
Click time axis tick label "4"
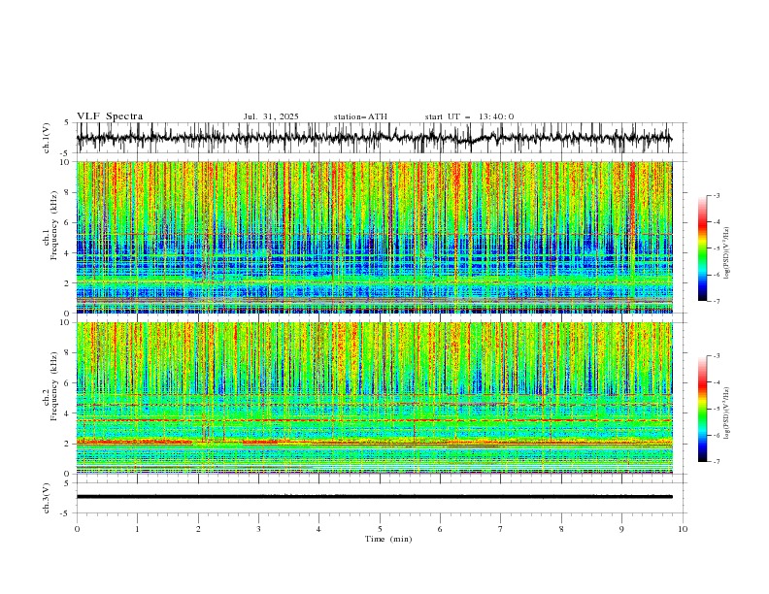pos(318,529)
